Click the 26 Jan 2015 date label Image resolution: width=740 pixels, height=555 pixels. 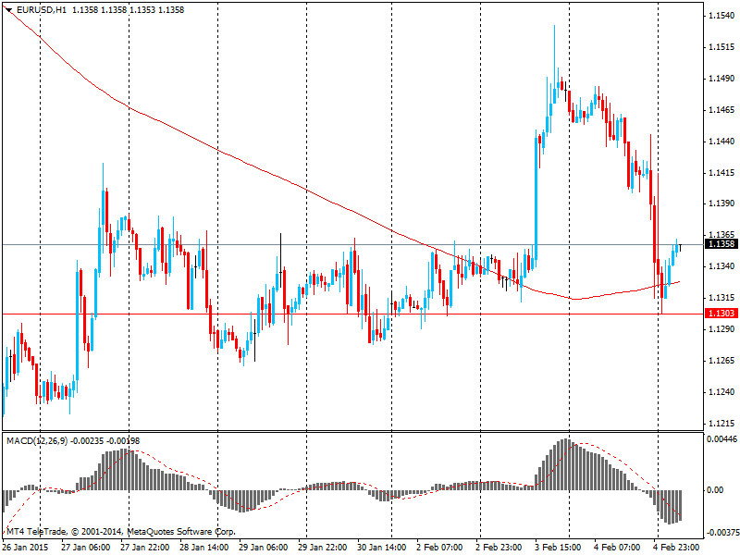tap(25, 548)
